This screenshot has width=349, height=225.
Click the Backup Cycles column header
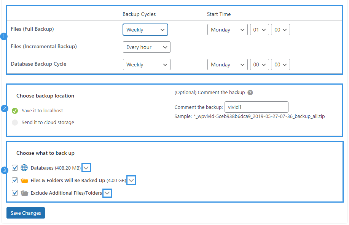click(x=139, y=14)
